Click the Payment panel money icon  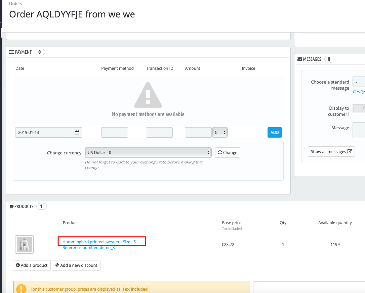click(11, 52)
